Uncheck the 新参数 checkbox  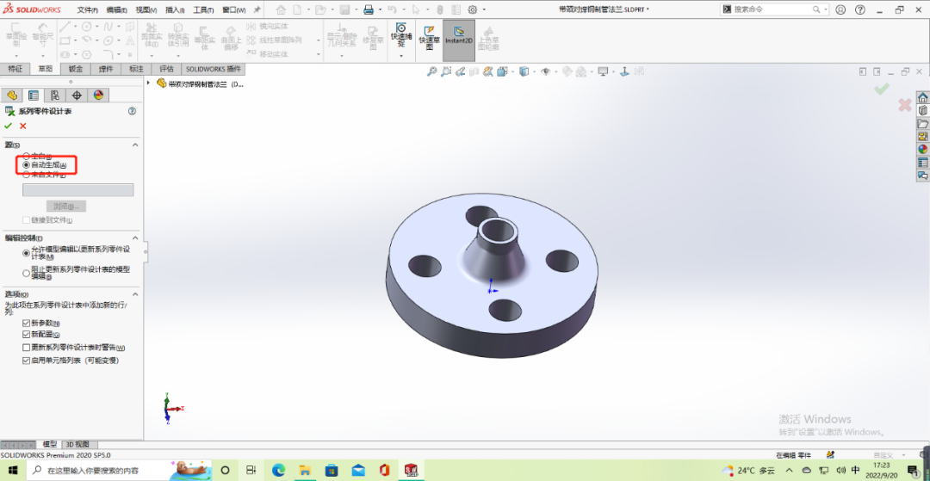[26, 323]
